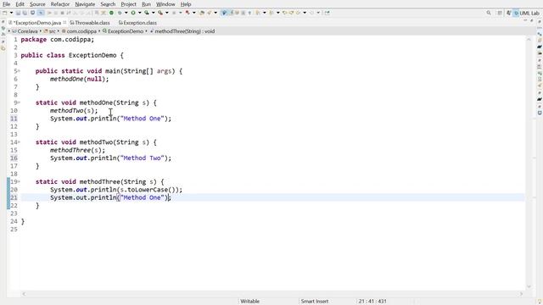Click the Coverage toolbar icon
Viewport: 543px width, 305px height.
[x=147, y=13]
